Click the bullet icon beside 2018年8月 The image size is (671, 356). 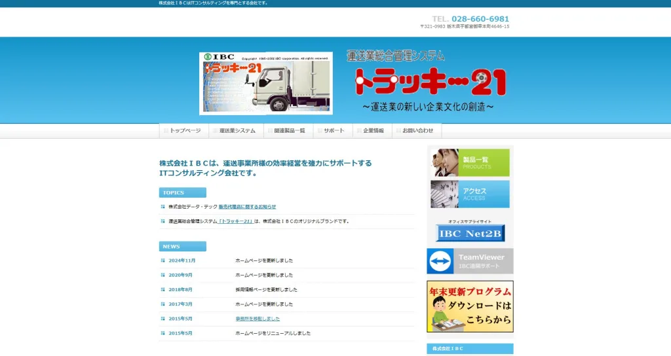pyautogui.click(x=163, y=289)
